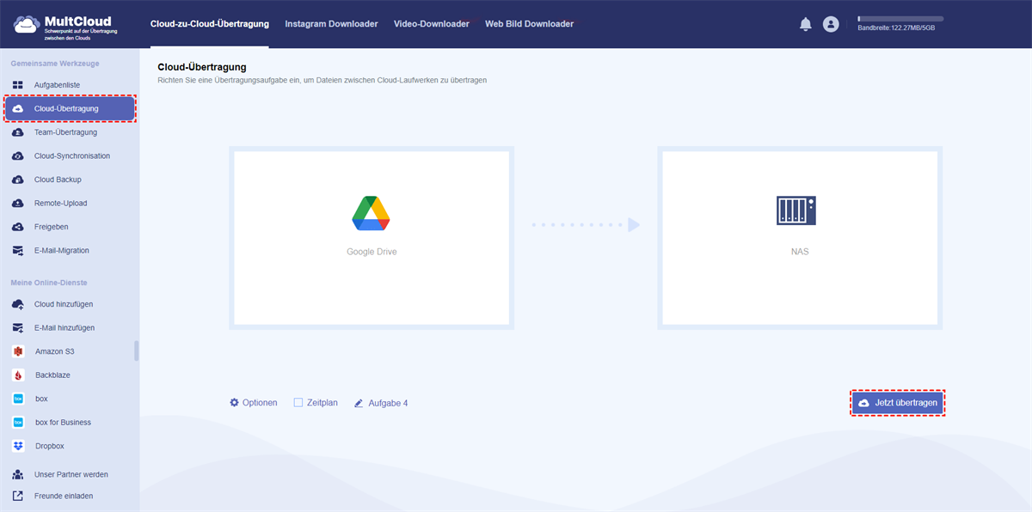The width and height of the screenshot is (1032, 512).
Task: Click the Google Drive logo in source box
Action: 372,214
